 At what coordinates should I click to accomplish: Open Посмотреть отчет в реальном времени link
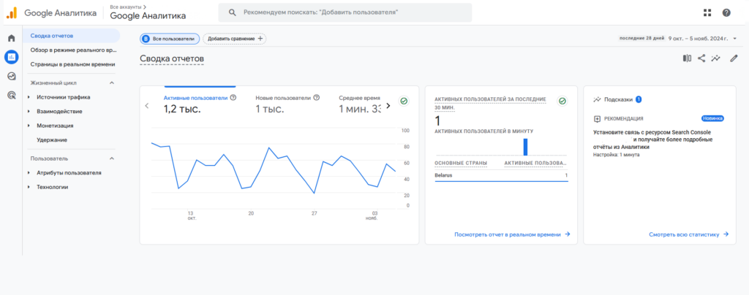coord(512,234)
